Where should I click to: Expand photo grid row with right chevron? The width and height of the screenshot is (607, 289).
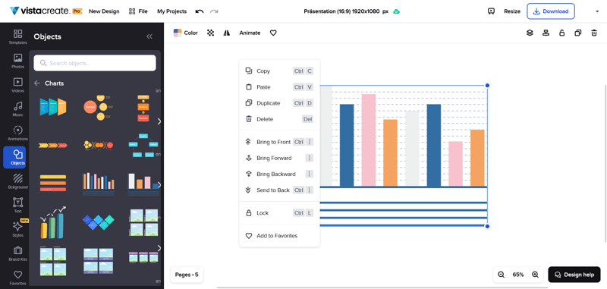[x=159, y=248]
